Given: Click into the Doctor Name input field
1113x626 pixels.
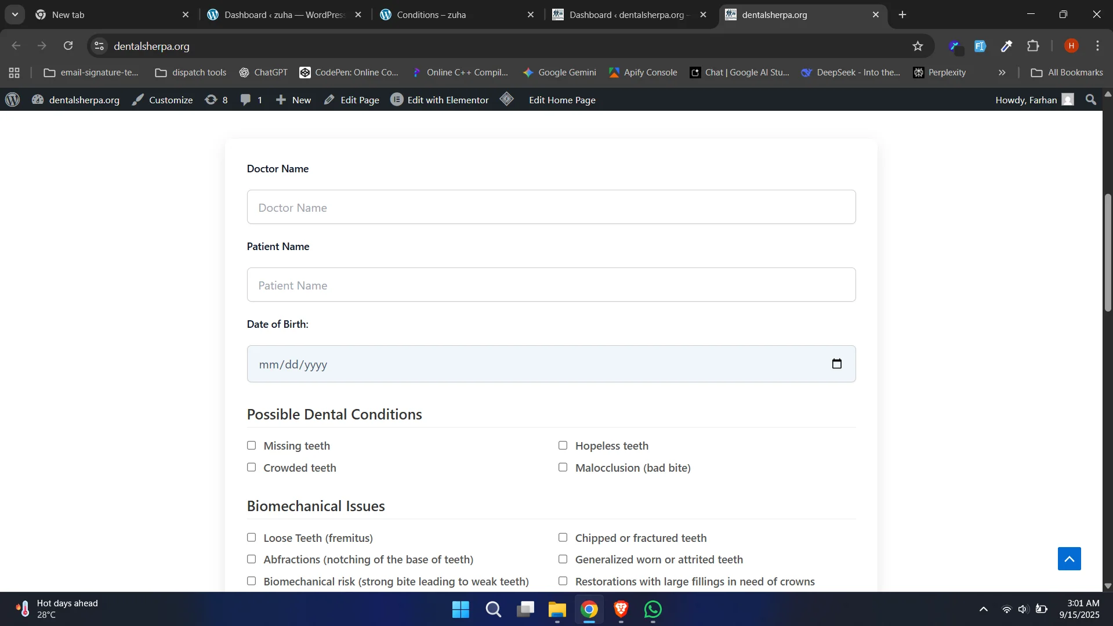Looking at the screenshot, I should [551, 207].
